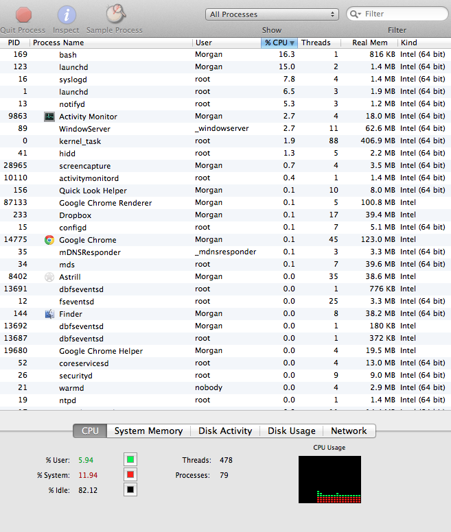
Task: Select the notifyd process row
Action: coord(225,104)
